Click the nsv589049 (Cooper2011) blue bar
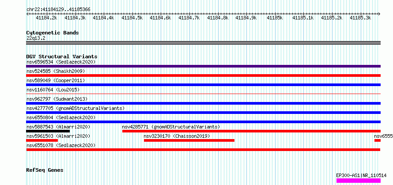The height and width of the screenshot is (185, 393). pyautogui.click(x=203, y=85)
